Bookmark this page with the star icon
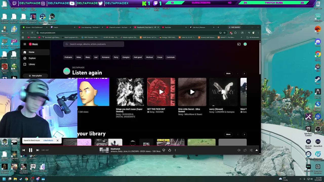This screenshot has height=182, width=324. (224, 33)
